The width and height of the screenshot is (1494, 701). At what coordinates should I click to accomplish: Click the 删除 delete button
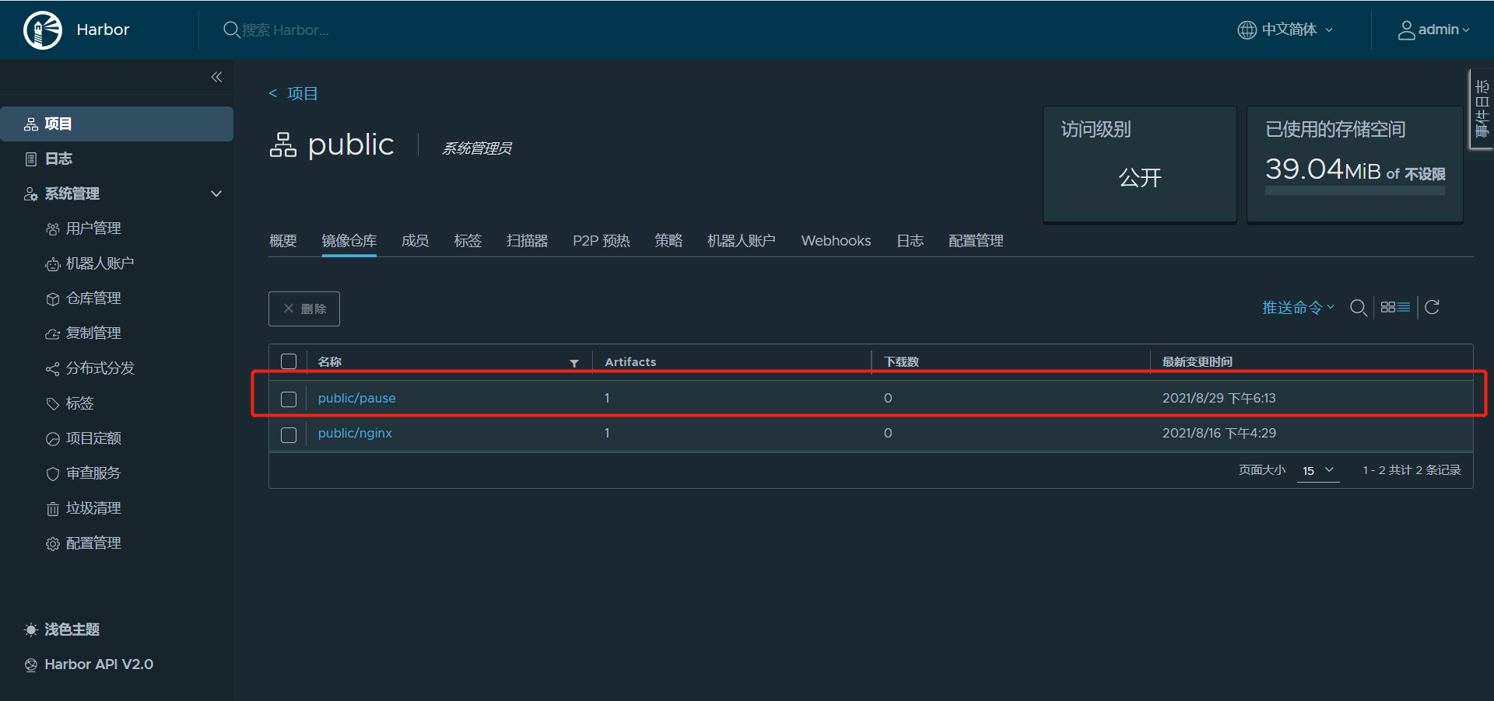click(304, 309)
